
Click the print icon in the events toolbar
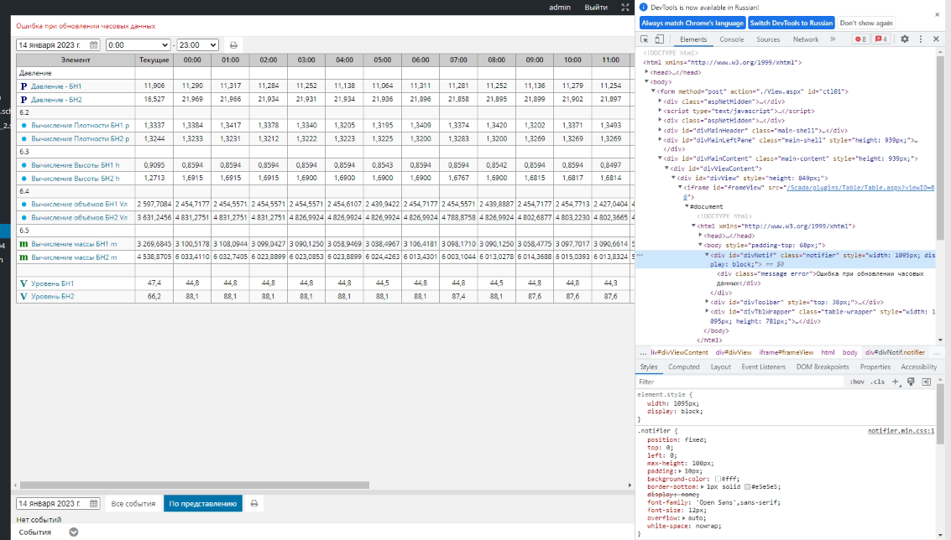pos(254,504)
